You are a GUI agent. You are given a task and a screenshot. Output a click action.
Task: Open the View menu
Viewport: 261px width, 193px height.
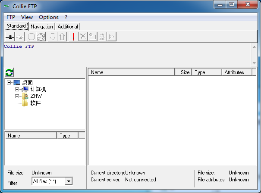[27, 17]
